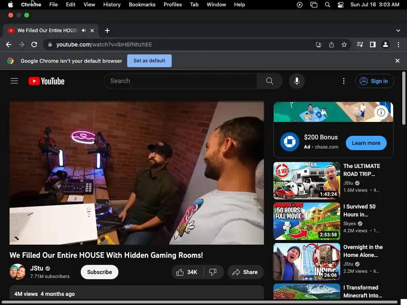This screenshot has width=407, height=305.
Task: Start voice search with the microphone icon
Action: pyautogui.click(x=297, y=81)
